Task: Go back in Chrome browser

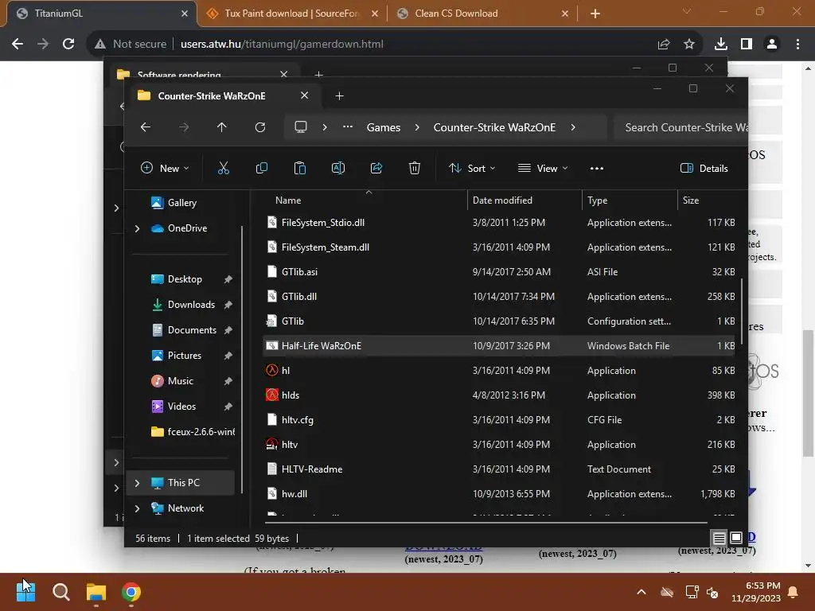Action: point(18,45)
